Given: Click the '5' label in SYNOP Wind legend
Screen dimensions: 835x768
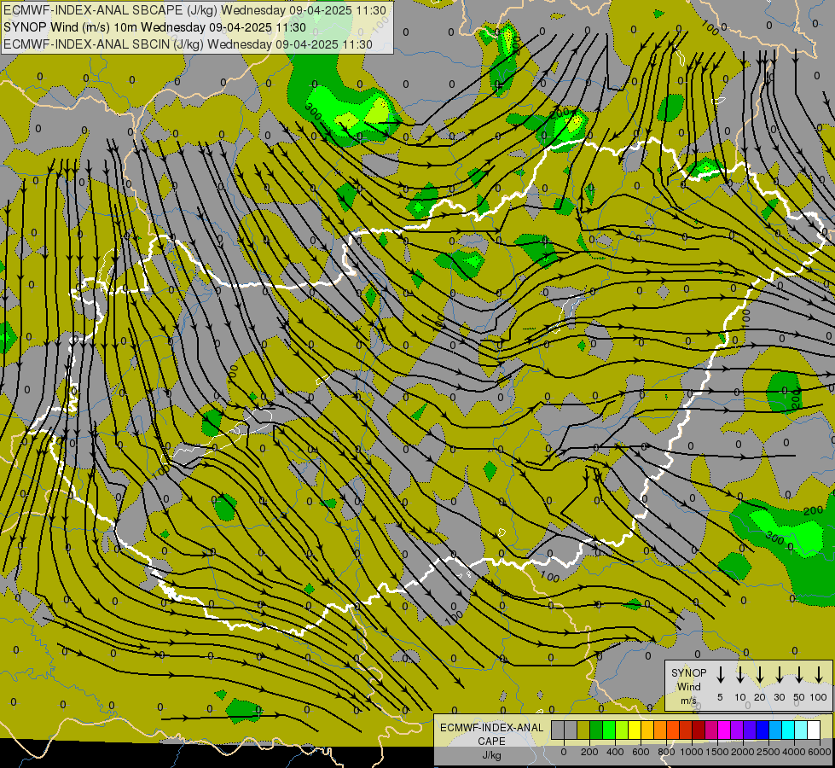Looking at the screenshot, I should point(720,697).
